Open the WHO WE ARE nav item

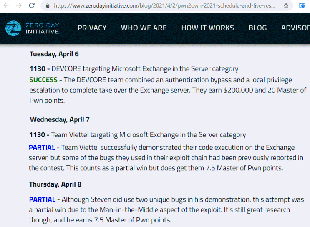(x=144, y=28)
